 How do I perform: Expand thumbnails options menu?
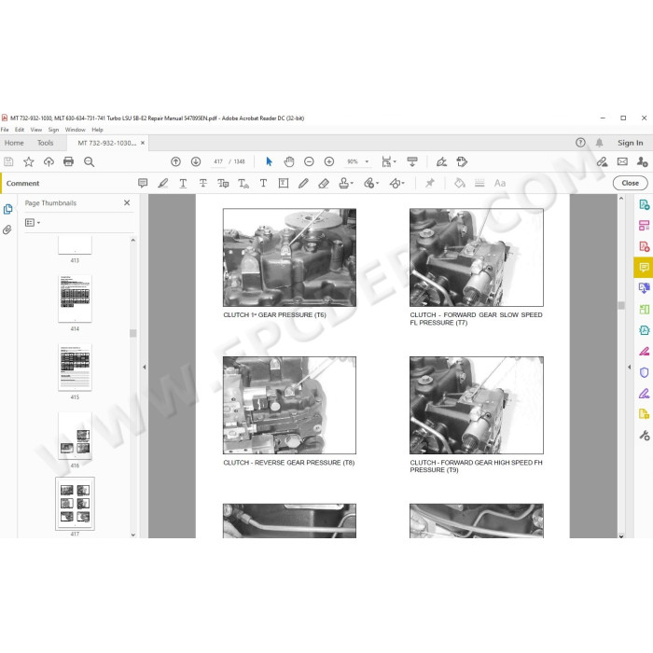point(32,223)
